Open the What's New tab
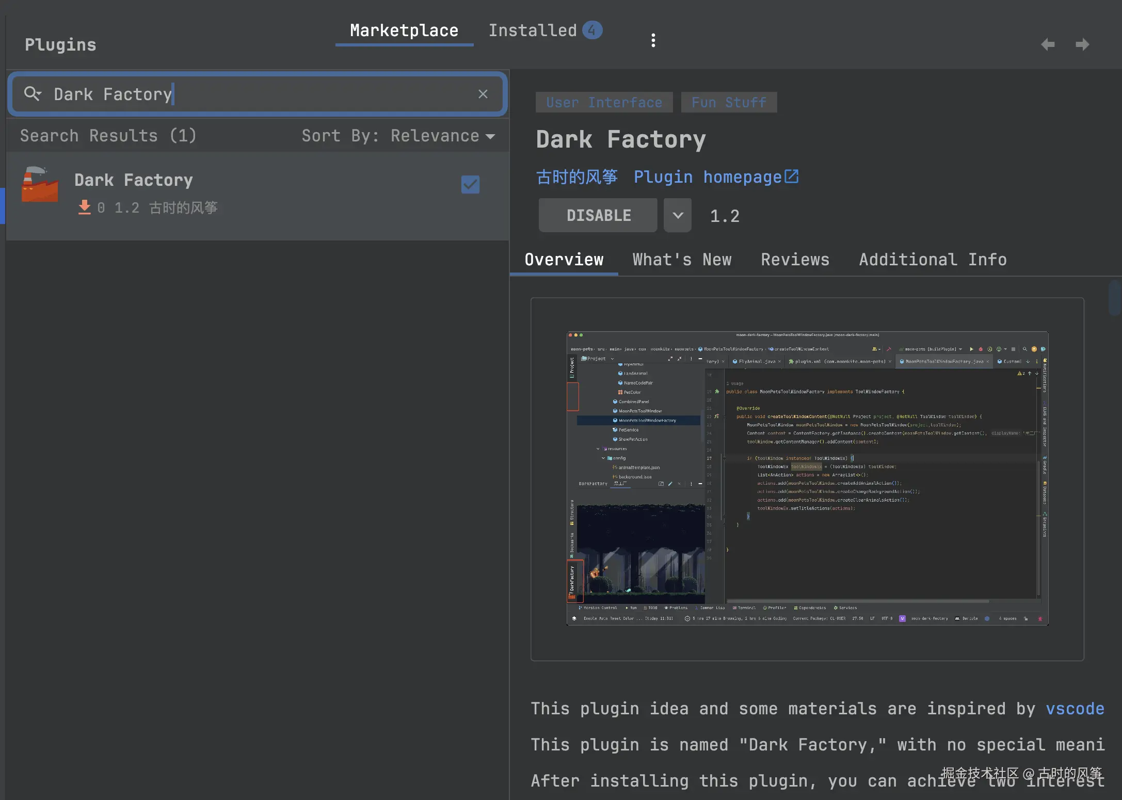This screenshot has height=800, width=1122. (x=682, y=260)
